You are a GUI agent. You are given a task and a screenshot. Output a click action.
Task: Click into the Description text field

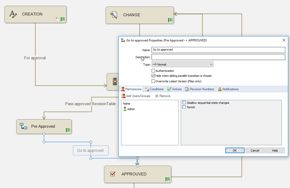point(218,57)
